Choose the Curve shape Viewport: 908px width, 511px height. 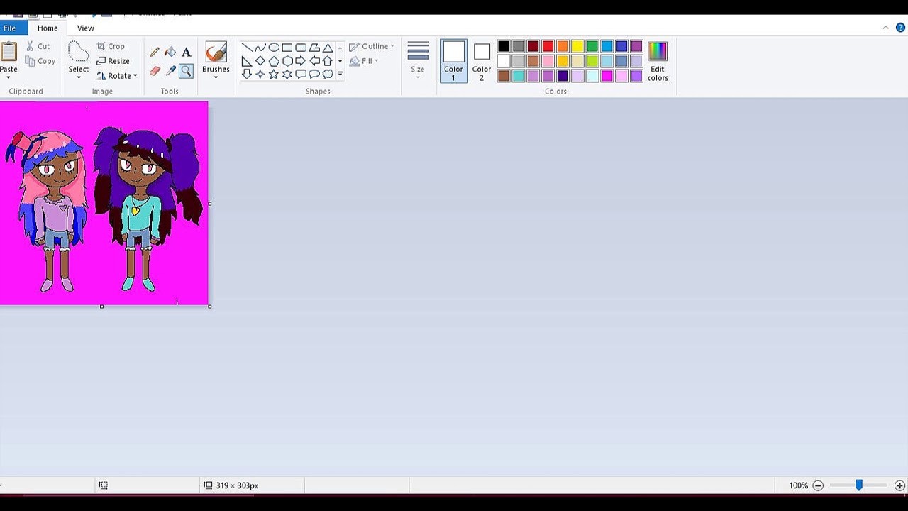[260, 48]
